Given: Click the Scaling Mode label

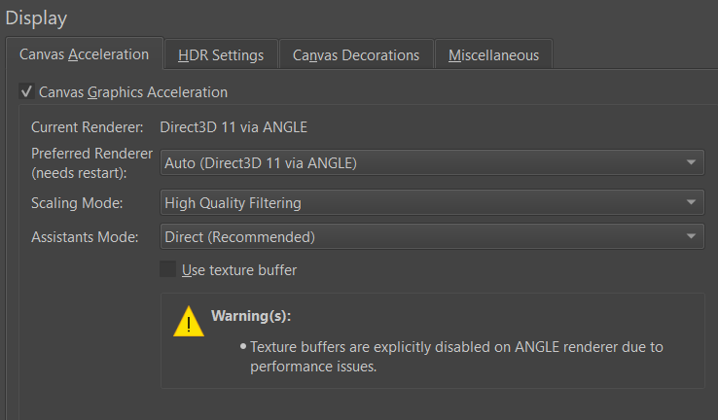Looking at the screenshot, I should click(x=78, y=203).
